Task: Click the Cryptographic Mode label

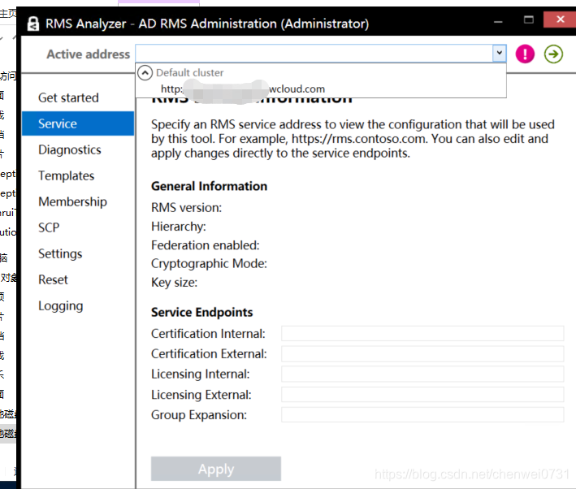Action: point(209,263)
